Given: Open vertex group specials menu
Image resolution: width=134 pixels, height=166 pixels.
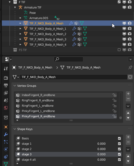Looking at the screenshot, I should (x=128, y=106).
